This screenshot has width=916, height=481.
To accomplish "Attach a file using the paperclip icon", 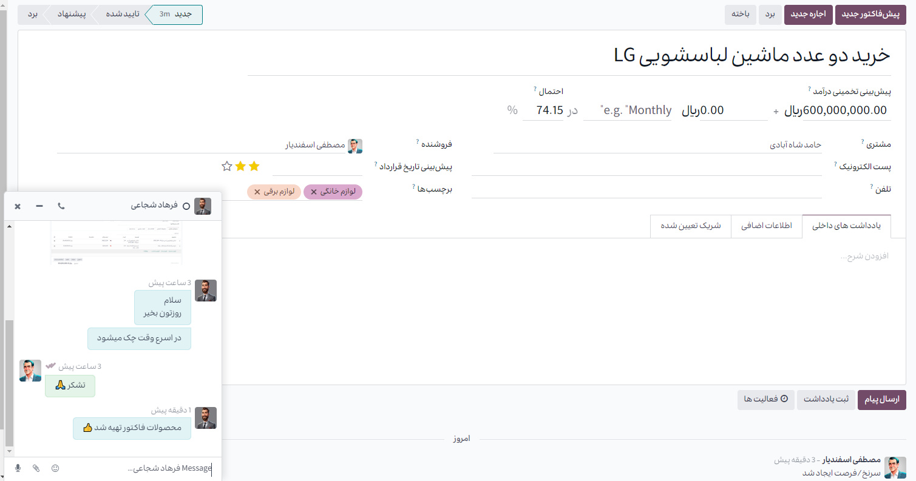I will click(36, 468).
